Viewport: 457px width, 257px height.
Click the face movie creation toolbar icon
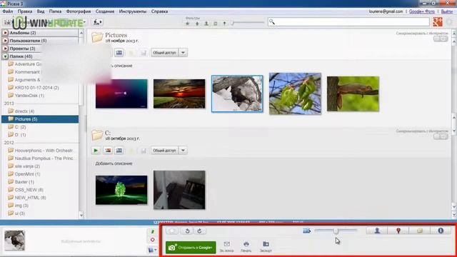click(x=97, y=22)
